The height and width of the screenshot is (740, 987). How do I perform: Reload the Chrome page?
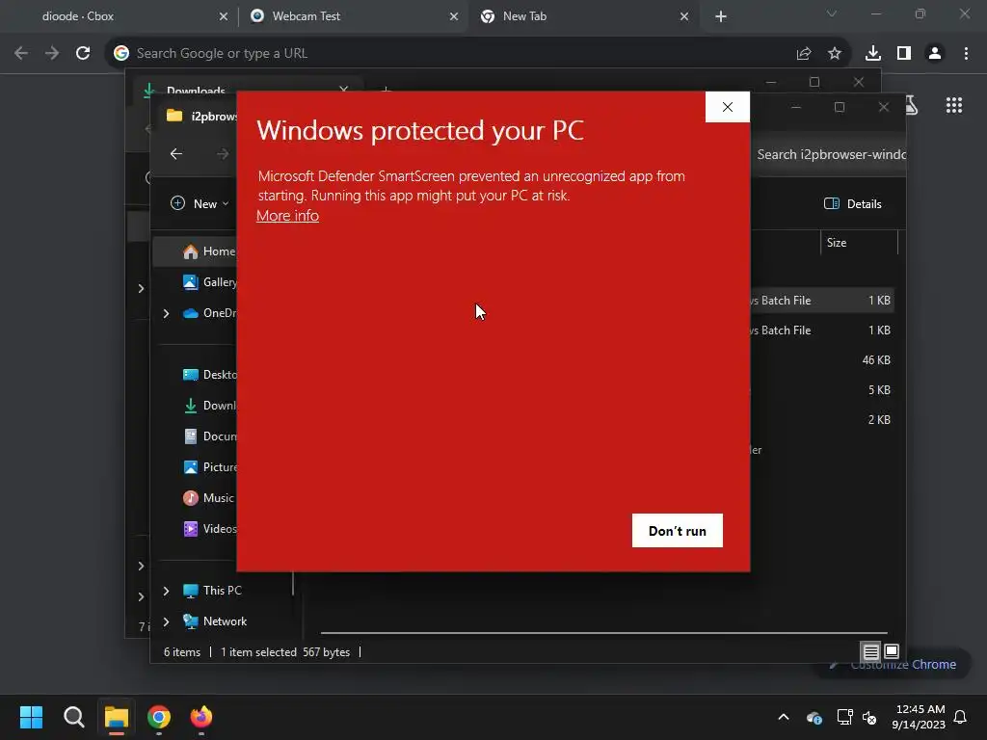[83, 54]
